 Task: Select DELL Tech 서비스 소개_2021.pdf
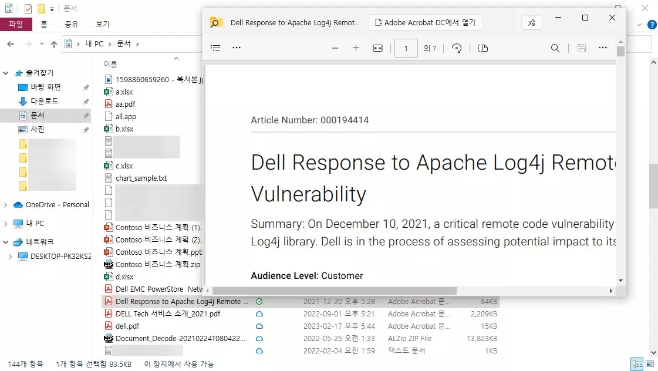pyautogui.click(x=168, y=314)
